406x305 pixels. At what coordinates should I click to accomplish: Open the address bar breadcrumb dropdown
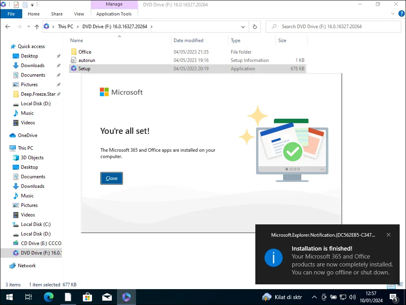pos(243,26)
